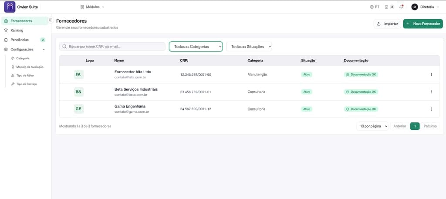Click Novo Fornecedor button
The image size is (446, 199).
[x=423, y=24]
